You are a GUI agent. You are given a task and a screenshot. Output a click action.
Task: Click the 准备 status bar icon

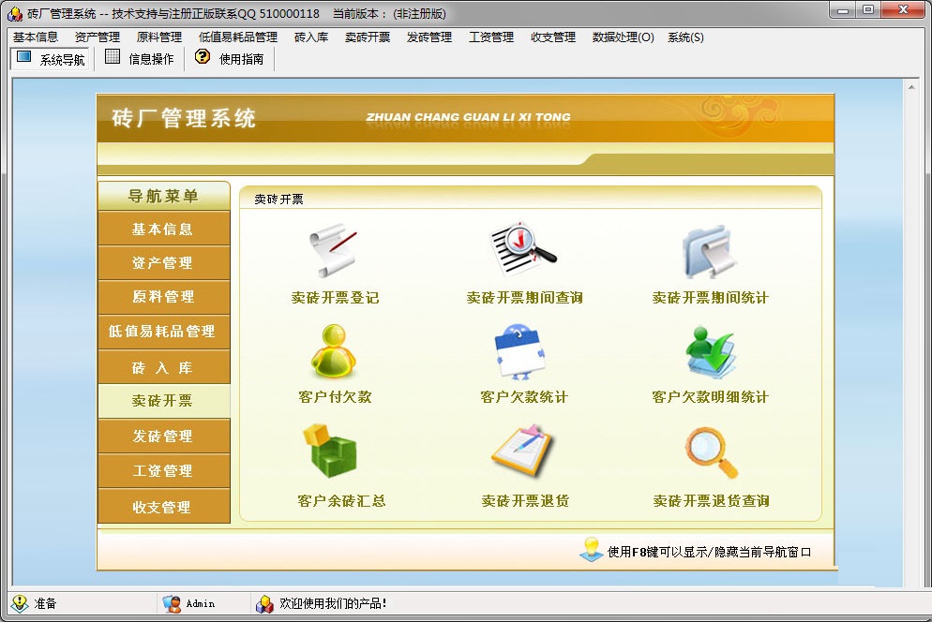coord(20,603)
